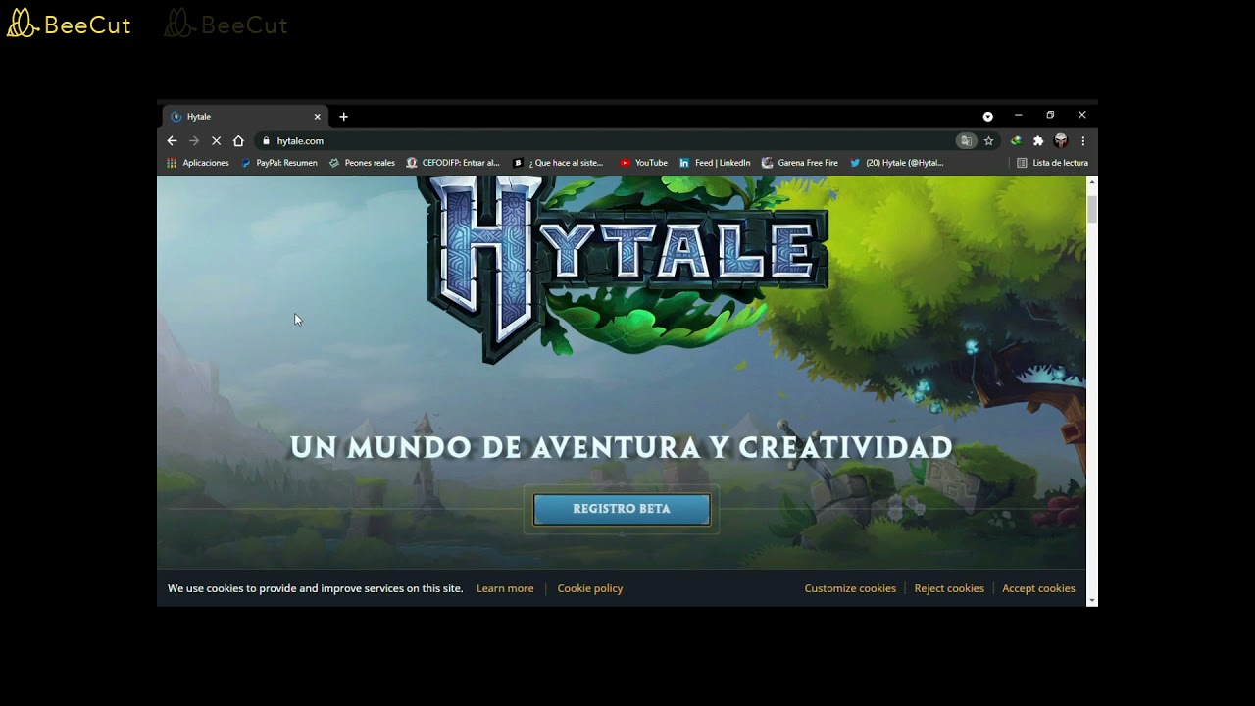Open the Peones reales bookmark
Image resolution: width=1255 pixels, height=706 pixels.
[362, 163]
